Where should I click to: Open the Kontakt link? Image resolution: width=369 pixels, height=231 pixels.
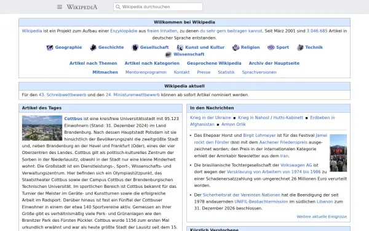(x=181, y=72)
